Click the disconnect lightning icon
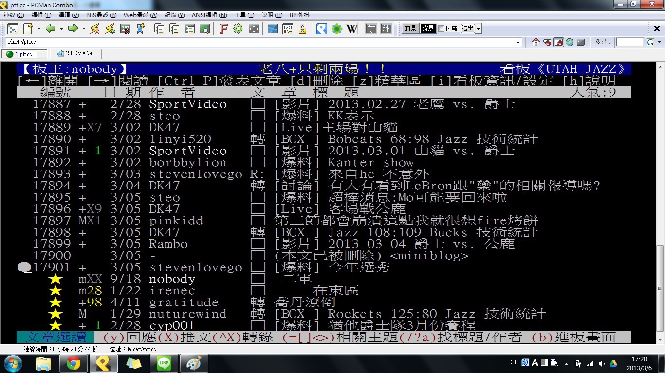Viewport: 665px width, 373px height. point(95,29)
